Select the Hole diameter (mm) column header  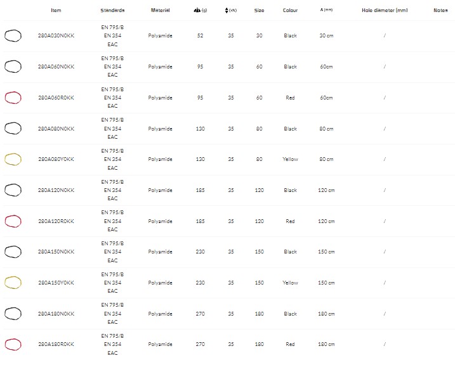click(385, 11)
